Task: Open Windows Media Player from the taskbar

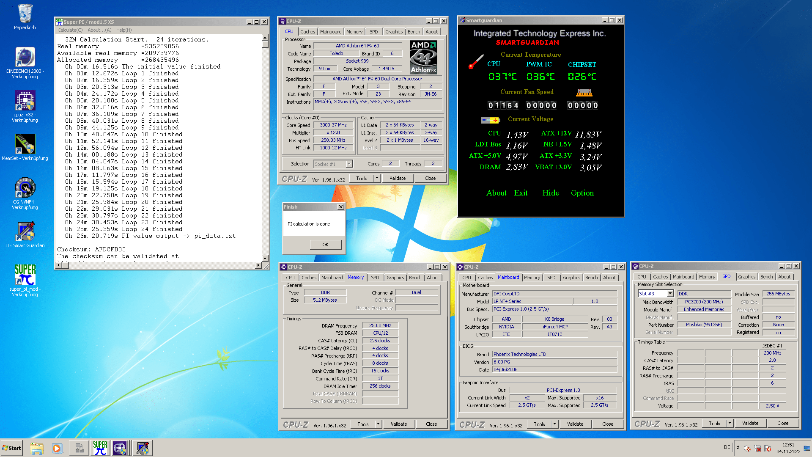Action: pos(57,448)
